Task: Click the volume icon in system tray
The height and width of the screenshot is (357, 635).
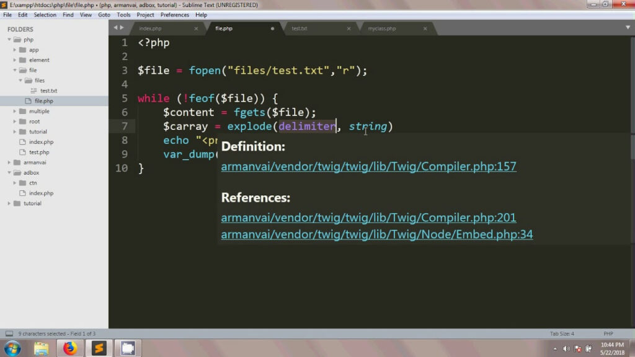Action: 566,349
